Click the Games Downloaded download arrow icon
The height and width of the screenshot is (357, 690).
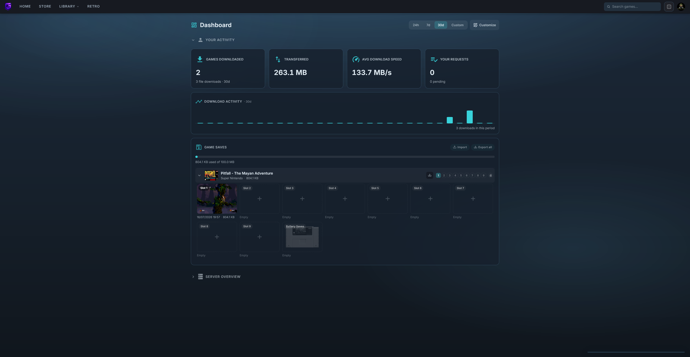pyautogui.click(x=200, y=59)
